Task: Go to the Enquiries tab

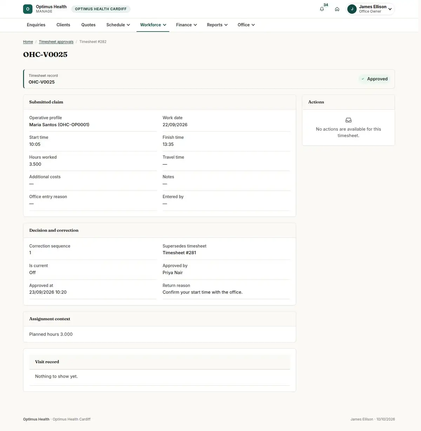Action: click(x=36, y=25)
